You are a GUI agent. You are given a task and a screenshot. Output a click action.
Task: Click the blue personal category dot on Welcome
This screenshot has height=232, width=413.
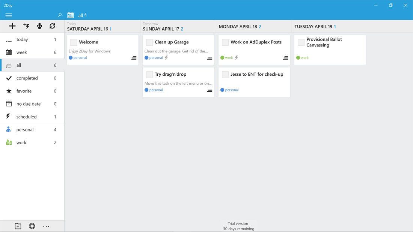pyautogui.click(x=71, y=58)
